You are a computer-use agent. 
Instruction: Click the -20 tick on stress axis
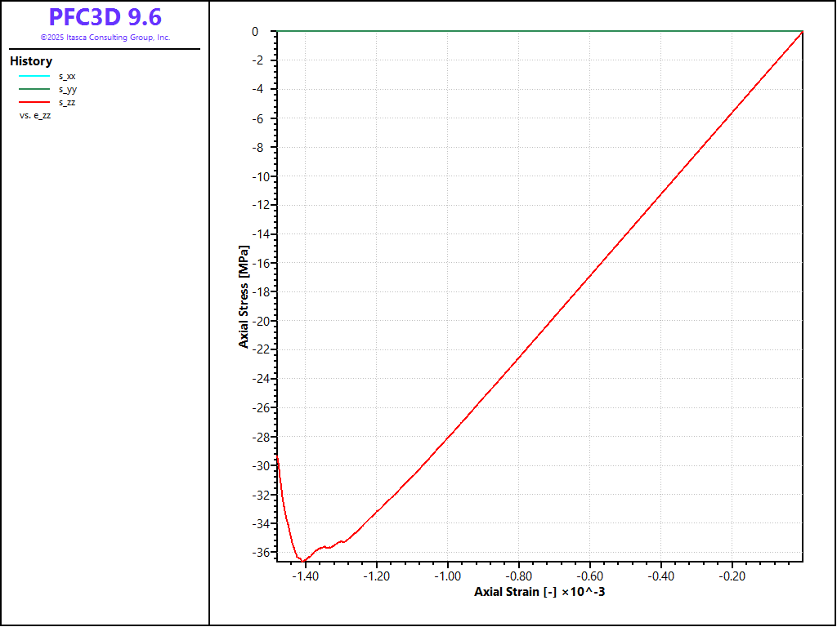pos(262,321)
